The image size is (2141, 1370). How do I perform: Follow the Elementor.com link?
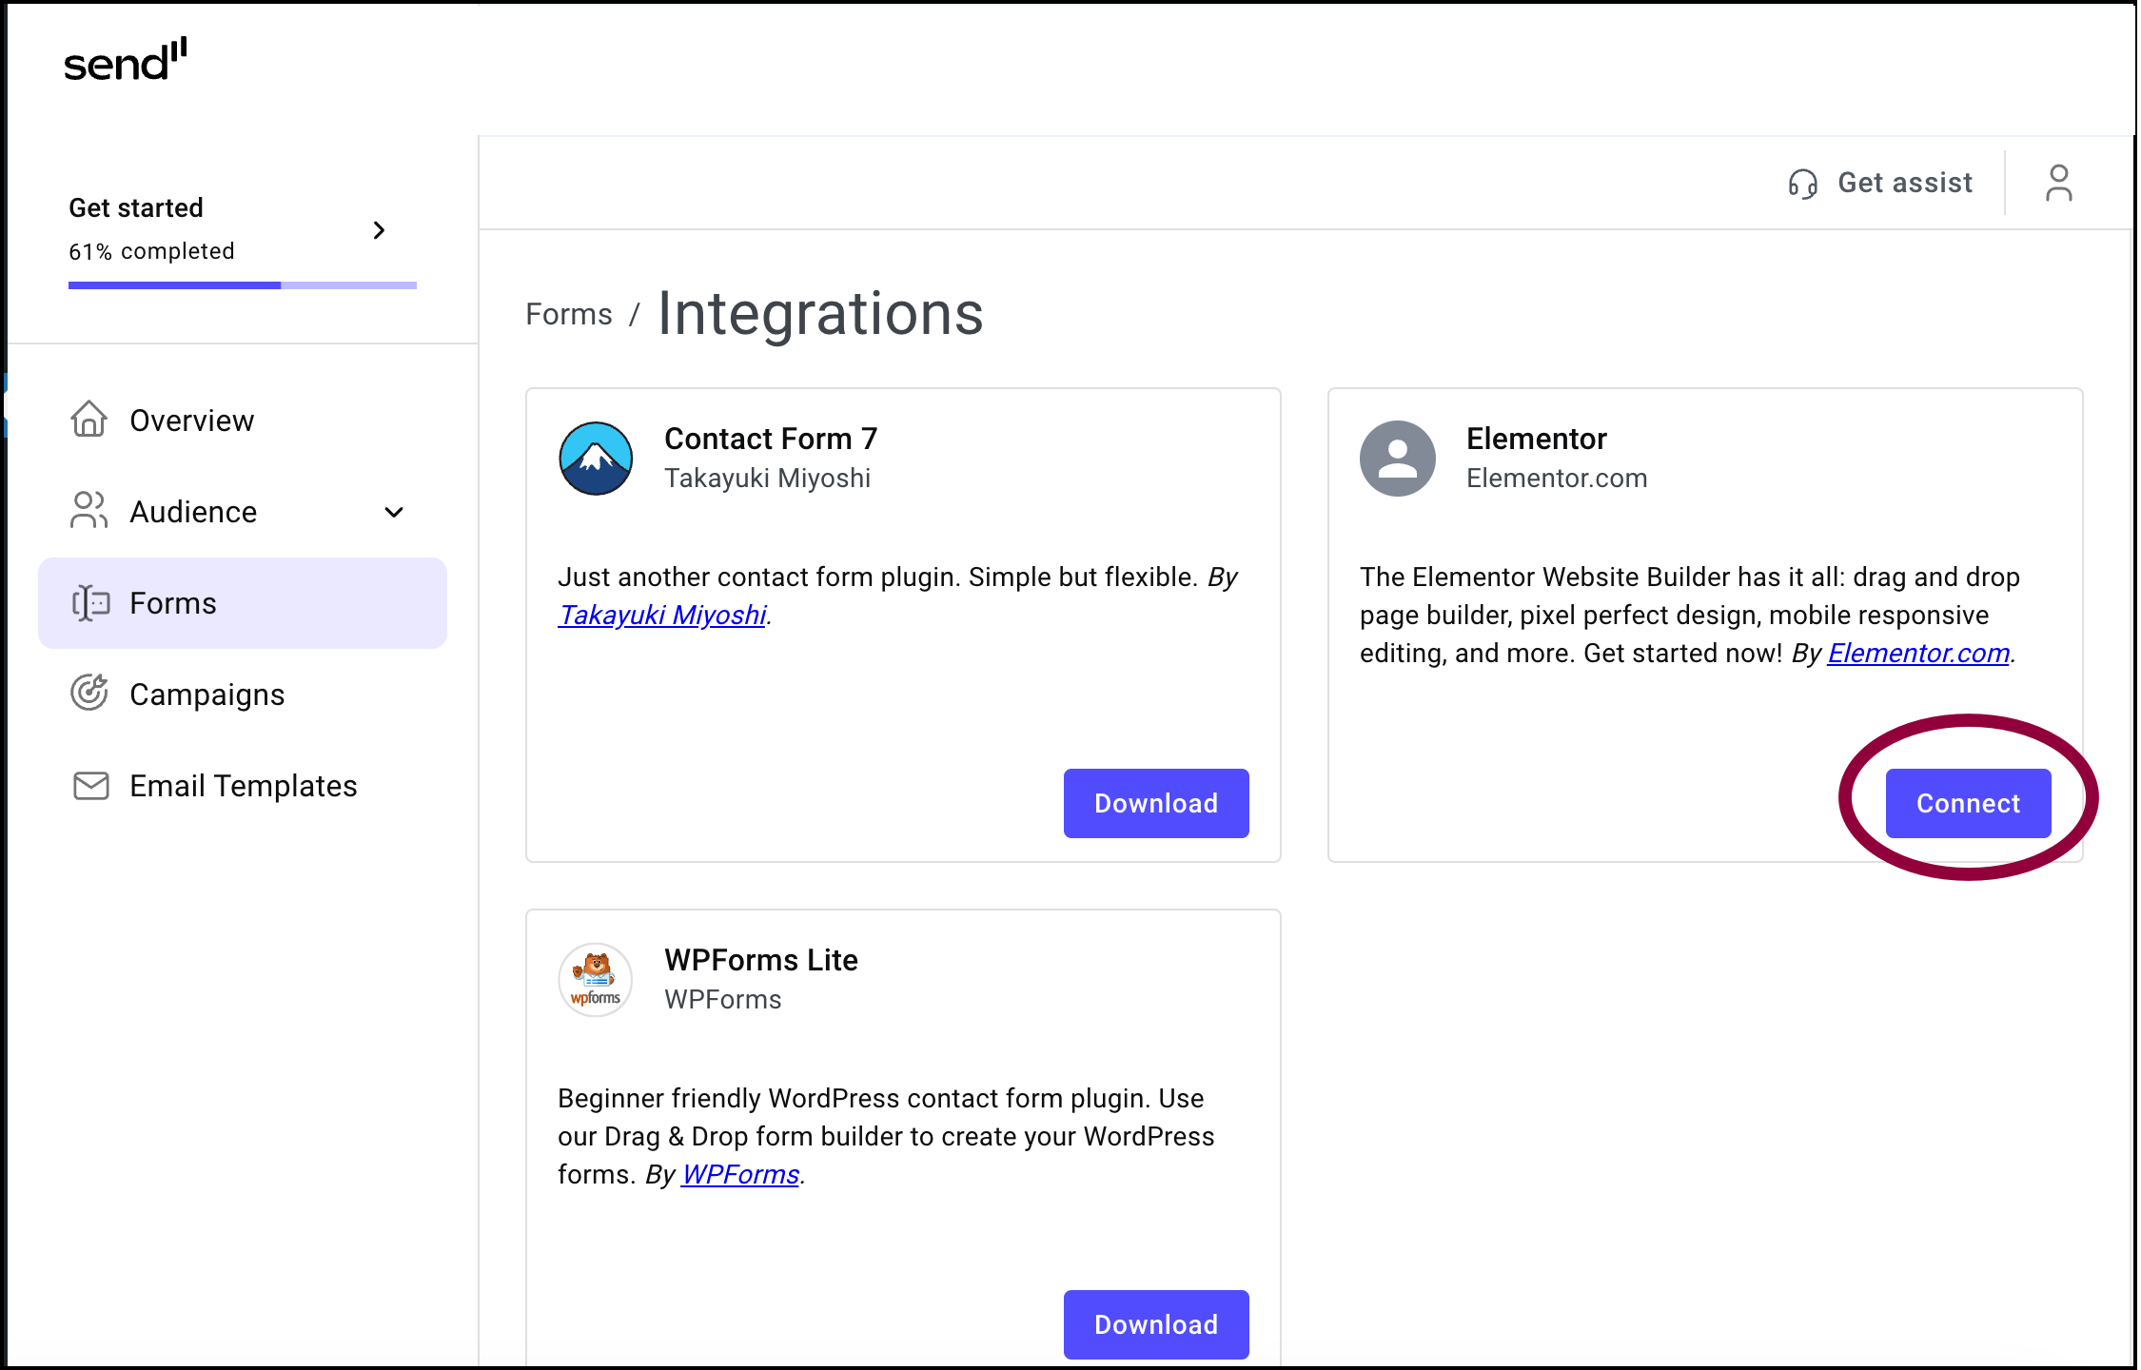(1918, 653)
